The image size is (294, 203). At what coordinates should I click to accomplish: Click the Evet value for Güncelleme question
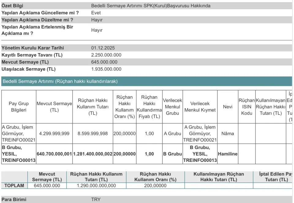point(96,13)
